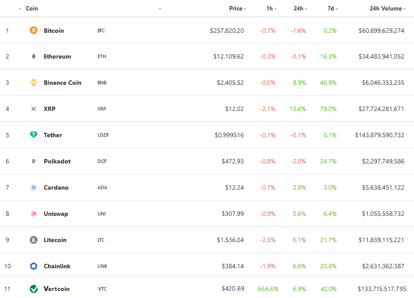Open the Vertcoin coin page

coord(57,289)
